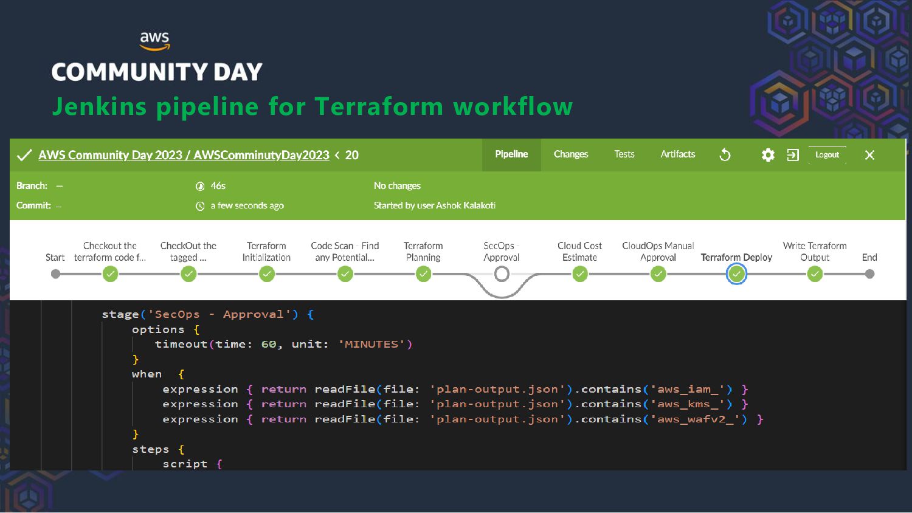Click the go to classic icon
Screen dimensions: 912x513
click(x=793, y=155)
